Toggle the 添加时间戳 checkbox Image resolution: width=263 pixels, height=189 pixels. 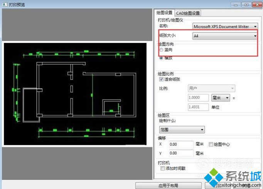click(x=162, y=168)
